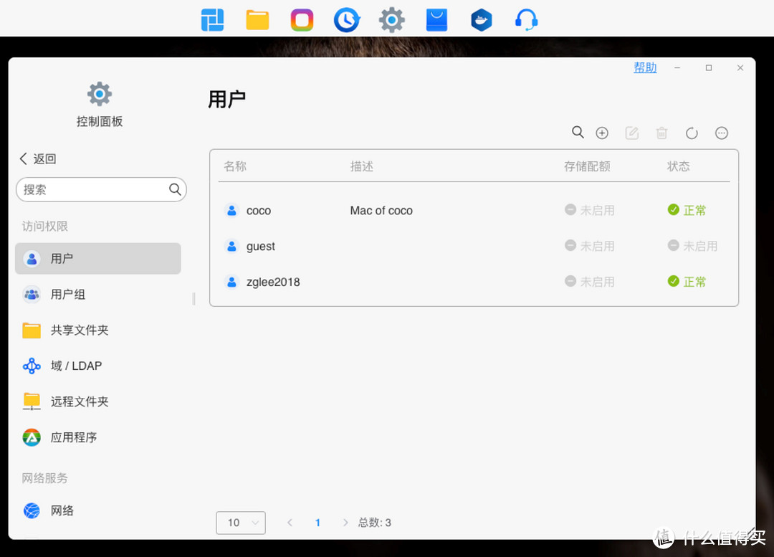The width and height of the screenshot is (774, 557).
Task: Select the guest account row
Action: tap(260, 246)
